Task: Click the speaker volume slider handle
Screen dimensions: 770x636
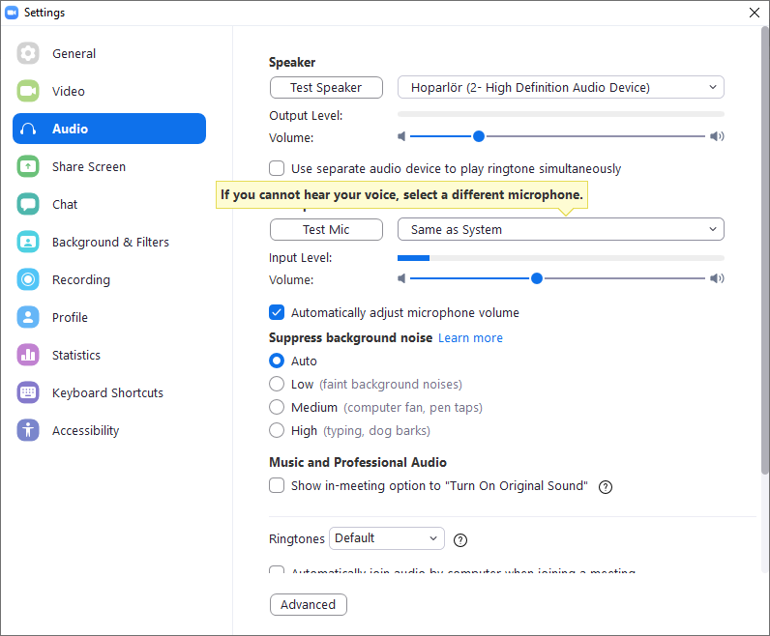Action: point(479,136)
